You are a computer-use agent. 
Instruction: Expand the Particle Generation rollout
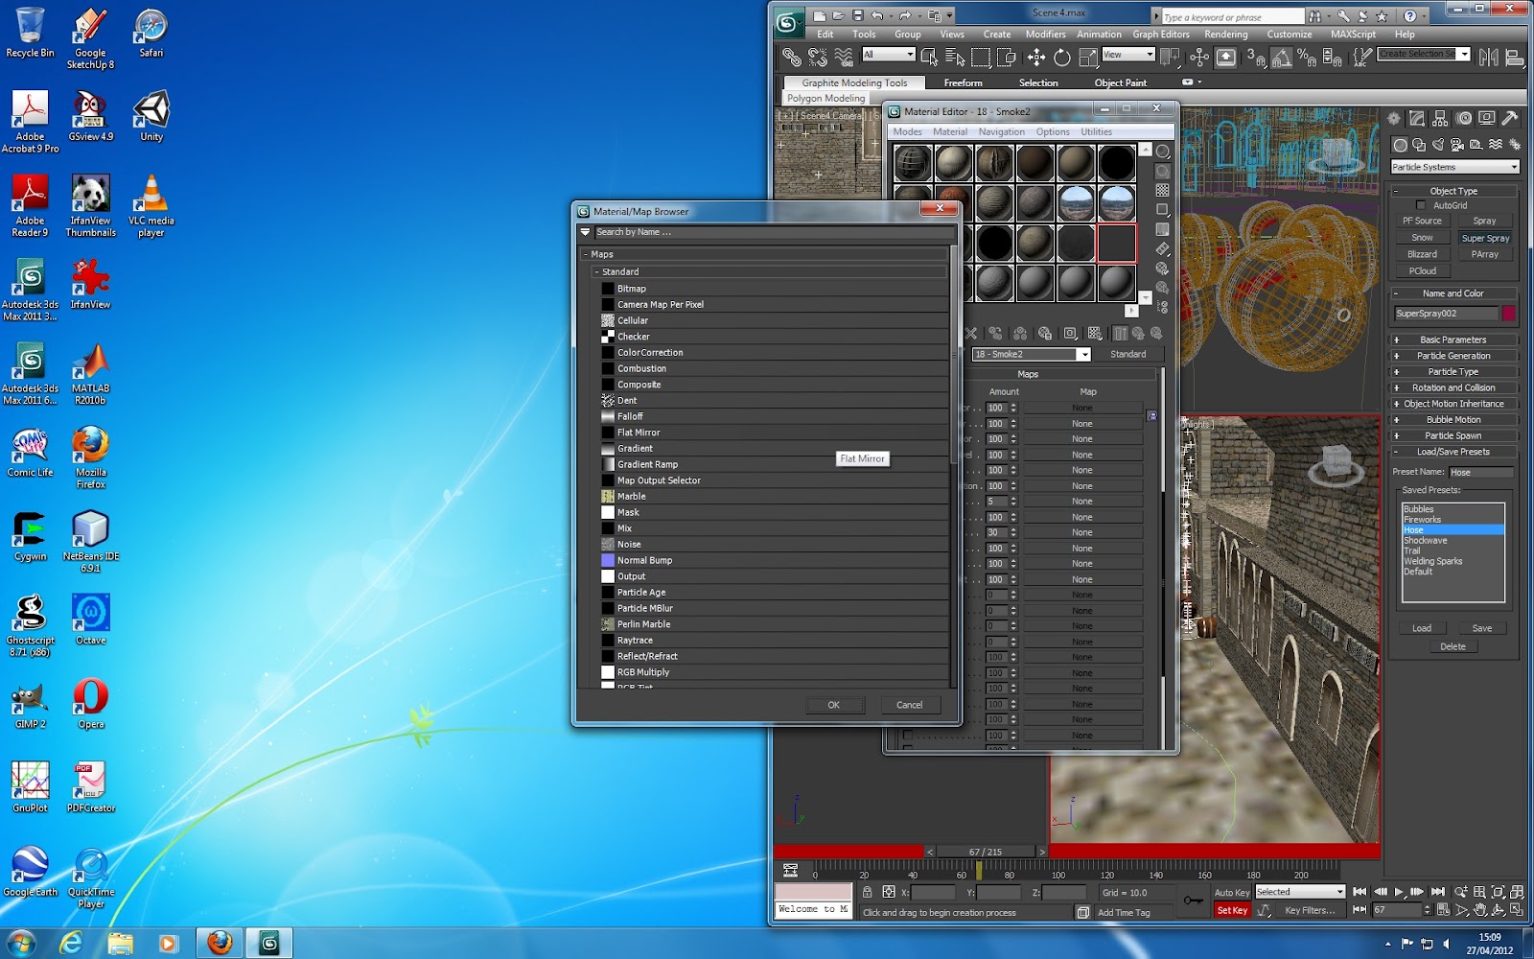tap(1453, 356)
